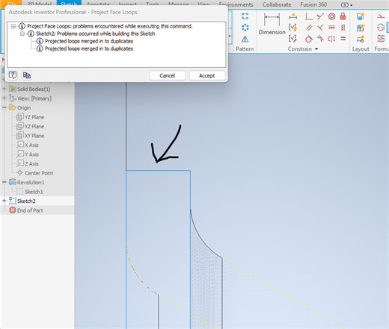Select the Center Point origin item
The image size is (389, 329).
tap(34, 173)
